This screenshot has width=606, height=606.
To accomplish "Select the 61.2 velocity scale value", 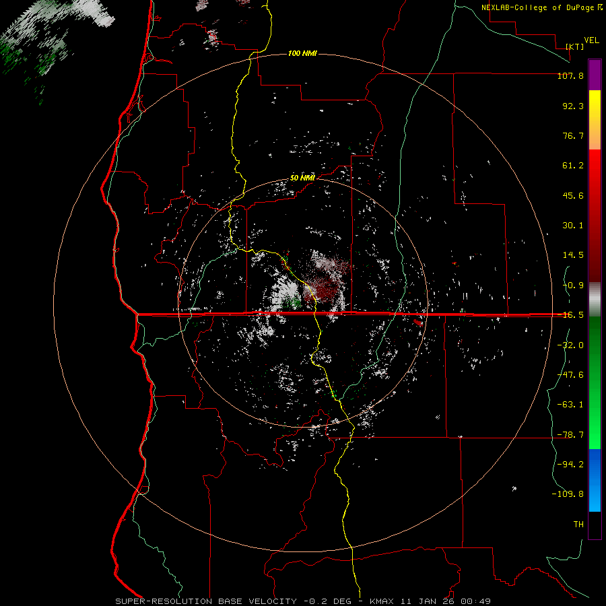I will point(573,166).
